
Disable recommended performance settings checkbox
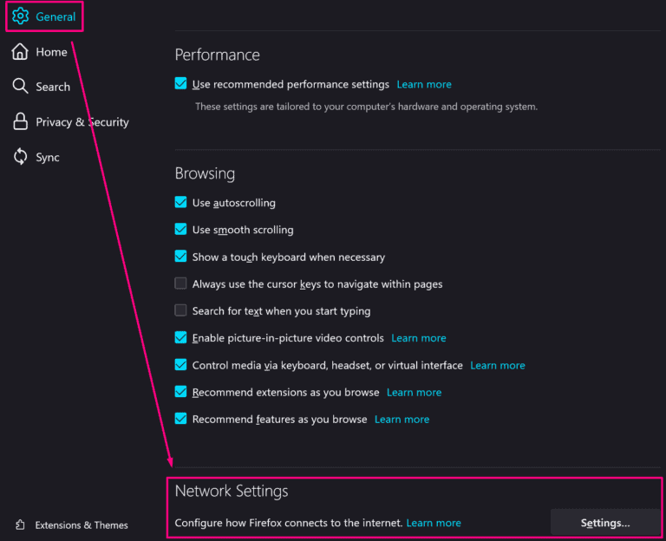coord(181,84)
